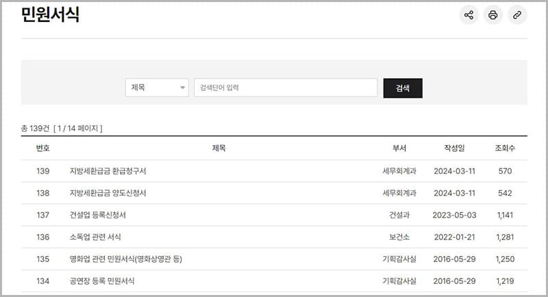Open 소독업 관련 서식 post
This screenshot has height=297, width=548.
96,237
